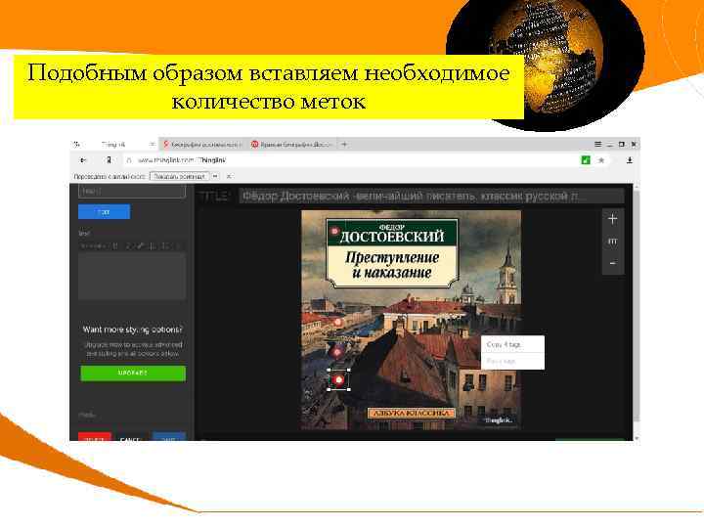This screenshot has height=528, width=704.
Task: Edit the TITLE field about Достоевский
Action: point(431,197)
